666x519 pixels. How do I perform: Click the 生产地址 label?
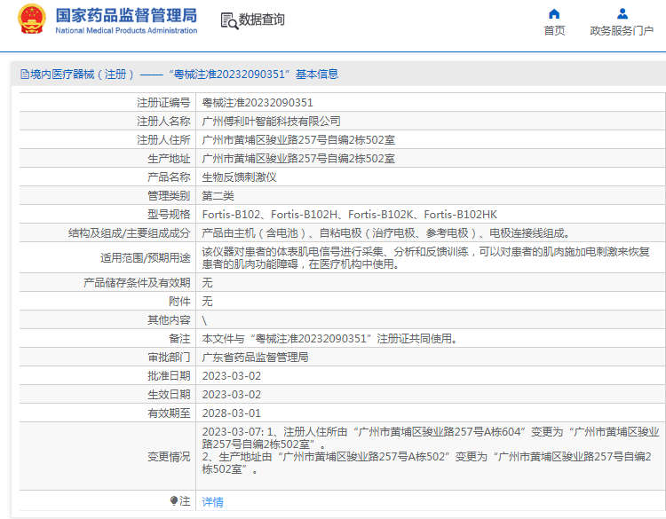tap(169, 159)
